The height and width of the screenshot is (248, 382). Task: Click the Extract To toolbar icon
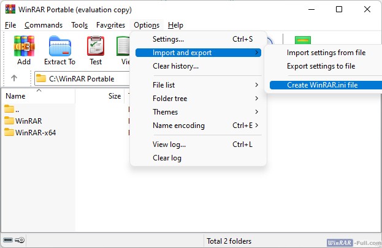coord(59,47)
